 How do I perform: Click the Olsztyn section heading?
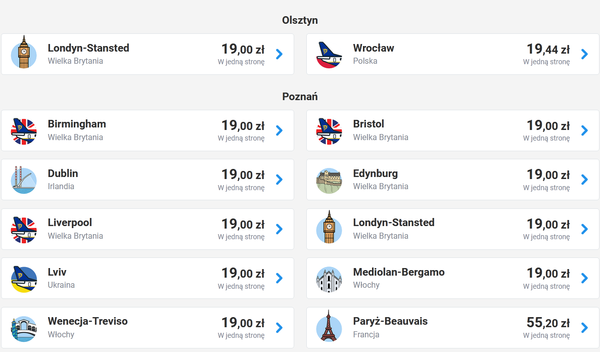[300, 20]
